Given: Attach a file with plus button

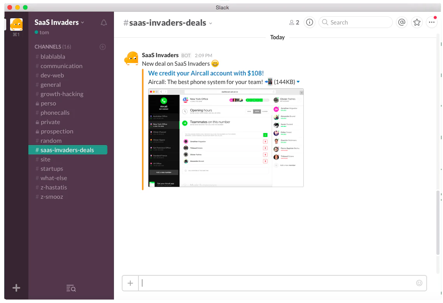Looking at the screenshot, I should coord(130,283).
